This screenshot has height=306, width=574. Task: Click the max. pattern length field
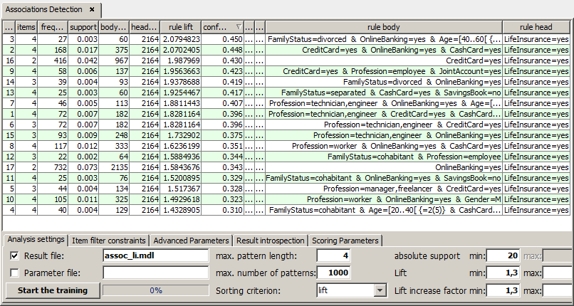pyautogui.click(x=333, y=255)
